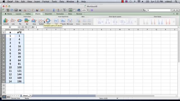Click the Copy icon in toolbar

point(29,10)
